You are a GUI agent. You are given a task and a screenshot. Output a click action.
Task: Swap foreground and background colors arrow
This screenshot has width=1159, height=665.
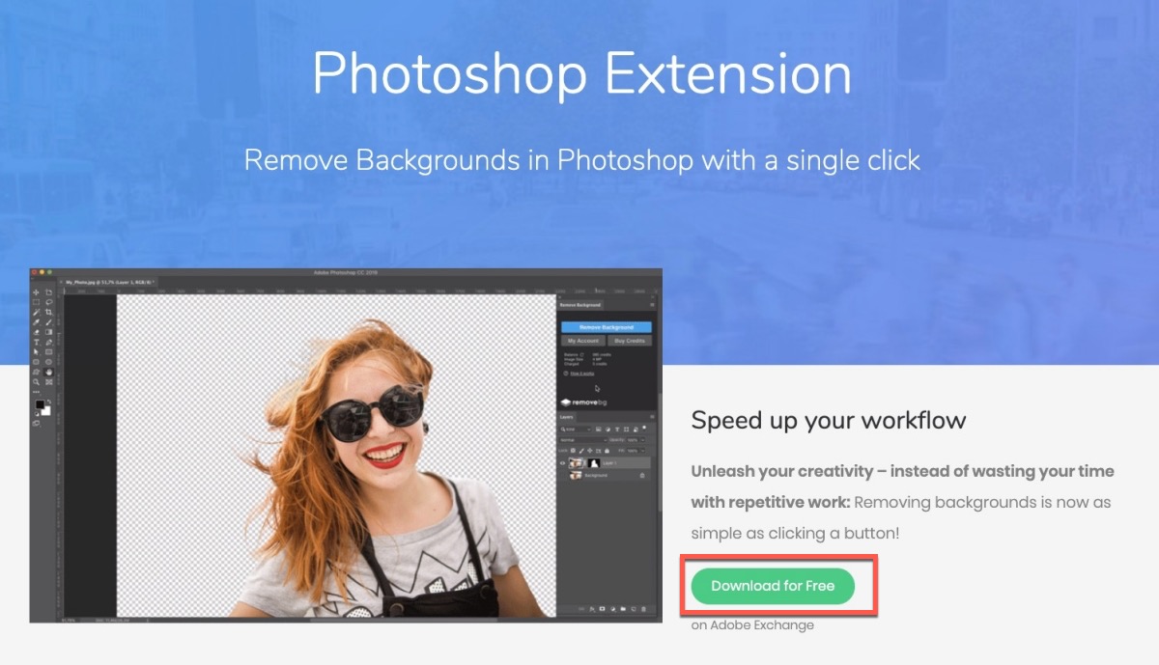pos(49,401)
